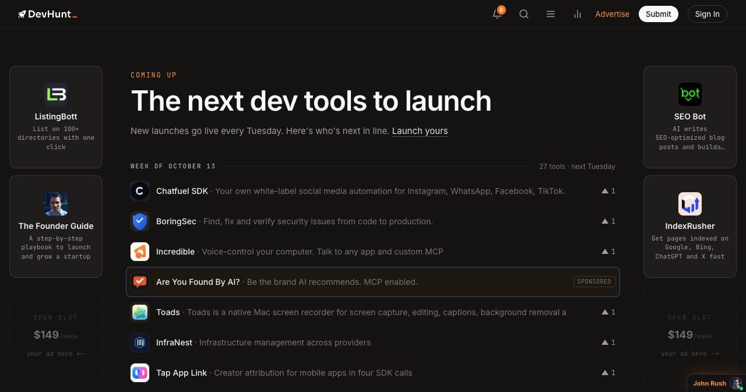746x392 pixels.
Task: Open the Toads listing title
Action: point(168,312)
